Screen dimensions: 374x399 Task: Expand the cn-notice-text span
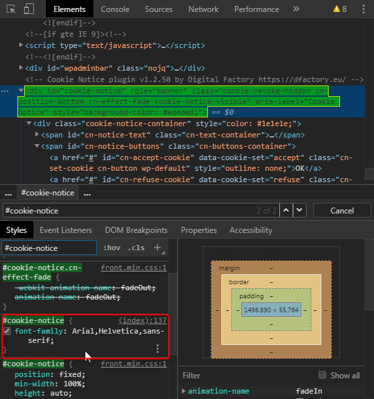tap(37, 134)
